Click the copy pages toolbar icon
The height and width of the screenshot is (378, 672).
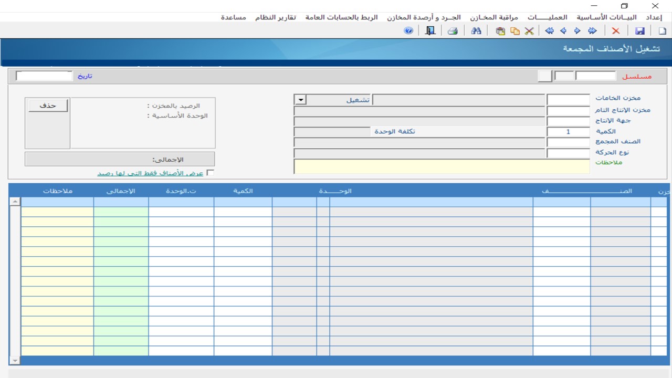515,31
